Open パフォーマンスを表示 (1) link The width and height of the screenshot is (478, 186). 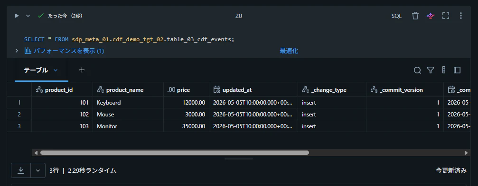click(65, 51)
